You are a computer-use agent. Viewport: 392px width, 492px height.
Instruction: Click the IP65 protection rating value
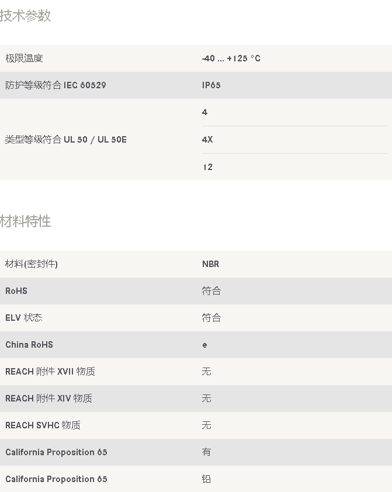coord(211,85)
